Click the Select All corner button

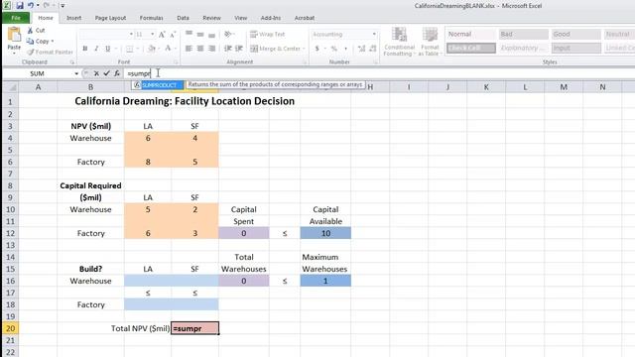10,87
